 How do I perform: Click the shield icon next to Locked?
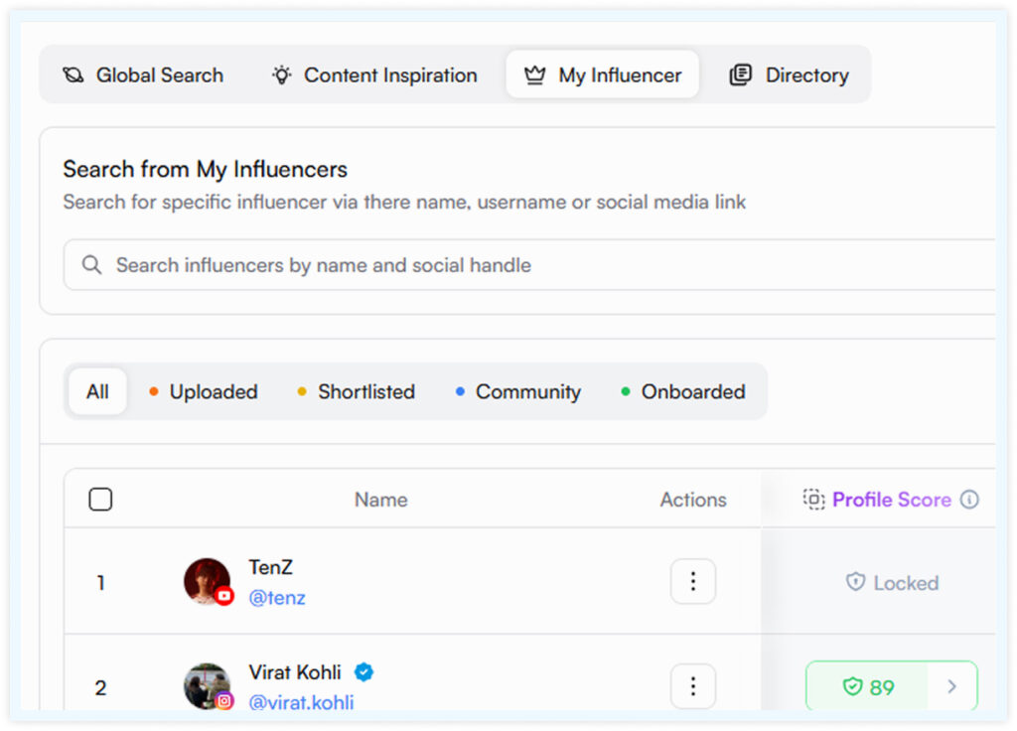coord(855,582)
